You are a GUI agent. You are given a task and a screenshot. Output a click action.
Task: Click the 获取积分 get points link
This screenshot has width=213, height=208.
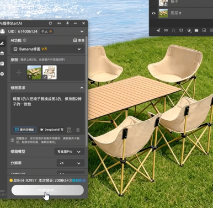79,180
